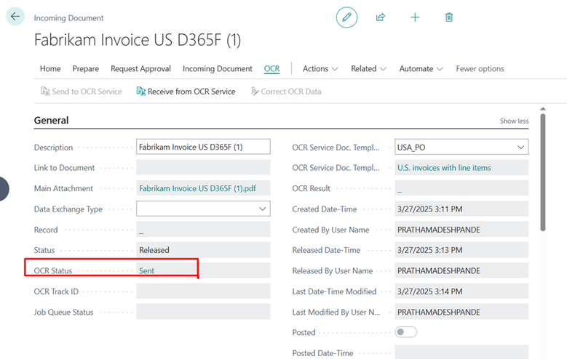This screenshot has height=359, width=567.
Task: Toggle the Posted switch
Action: tap(405, 332)
